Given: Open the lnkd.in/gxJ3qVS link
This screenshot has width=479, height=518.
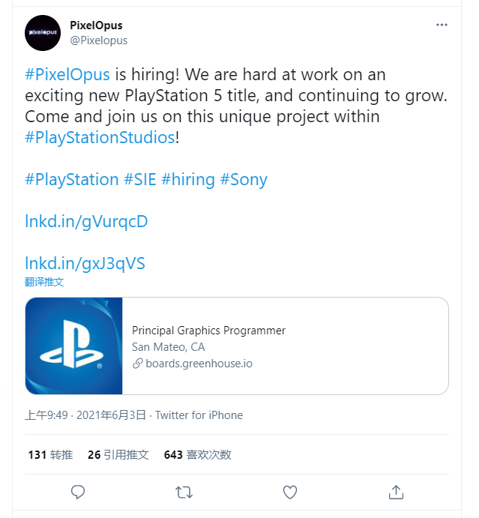Looking at the screenshot, I should (x=85, y=263).
